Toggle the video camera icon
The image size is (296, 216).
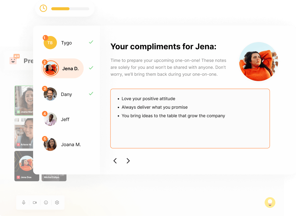(x=35, y=202)
